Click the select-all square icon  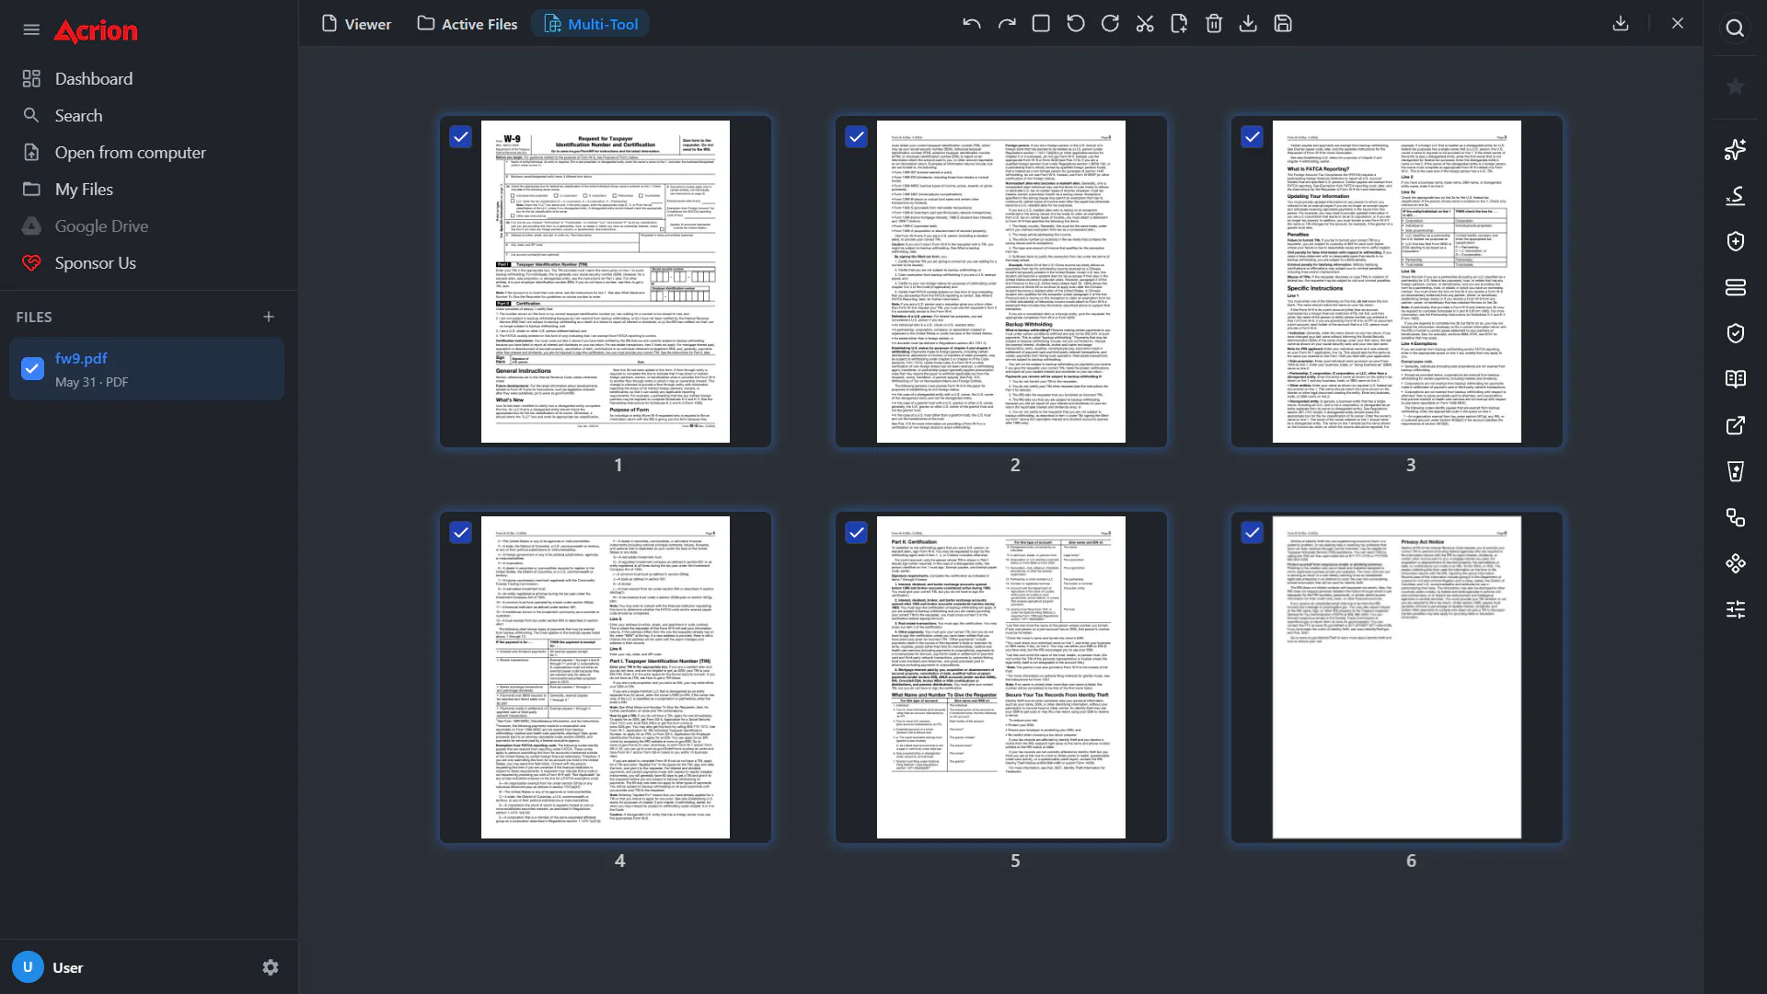click(x=1041, y=24)
